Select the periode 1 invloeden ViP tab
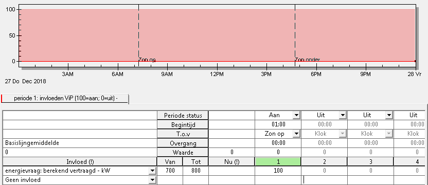Screen dimensions: 428x185 coord(65,99)
